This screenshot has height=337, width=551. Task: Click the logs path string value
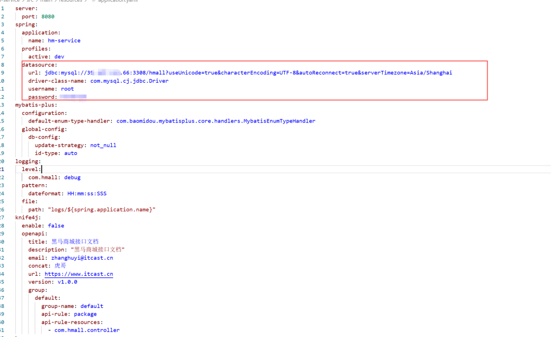pyautogui.click(x=102, y=210)
